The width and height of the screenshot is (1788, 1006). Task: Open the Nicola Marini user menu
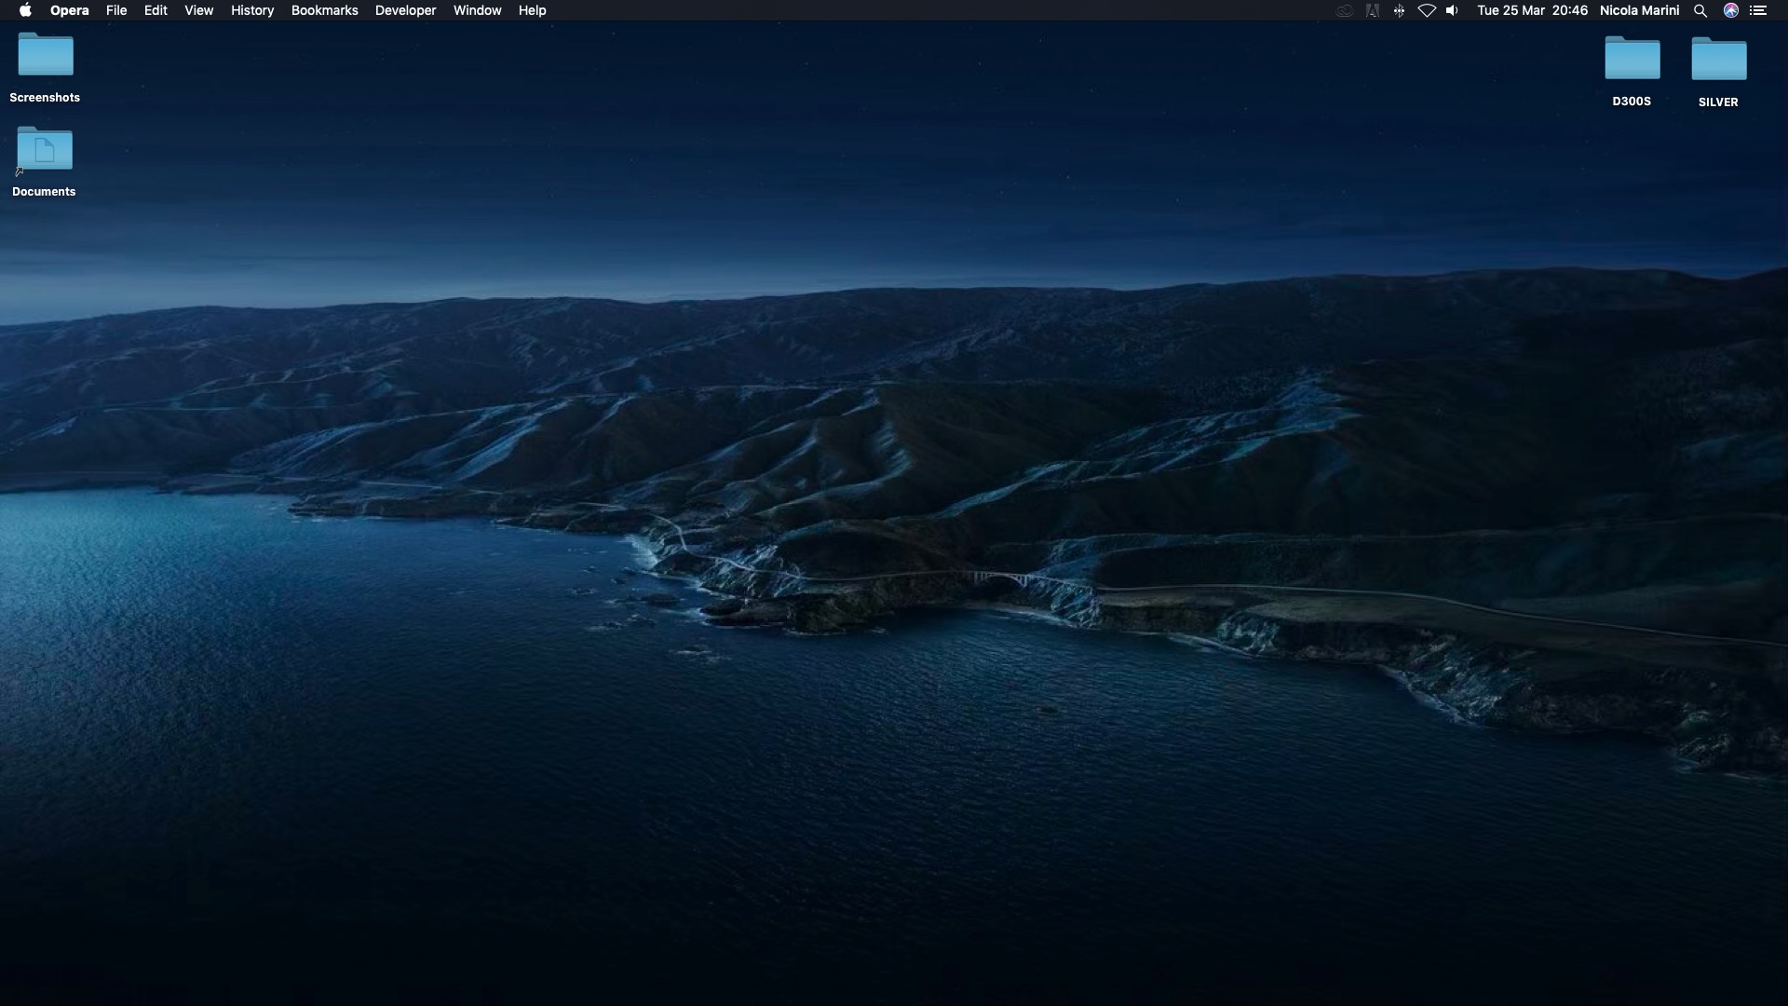[x=1639, y=10]
